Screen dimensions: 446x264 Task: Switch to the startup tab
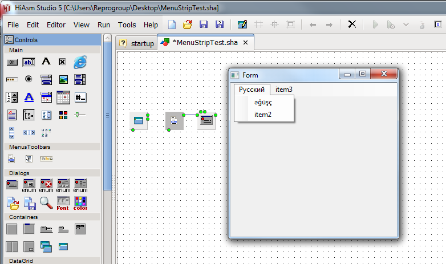coord(137,43)
